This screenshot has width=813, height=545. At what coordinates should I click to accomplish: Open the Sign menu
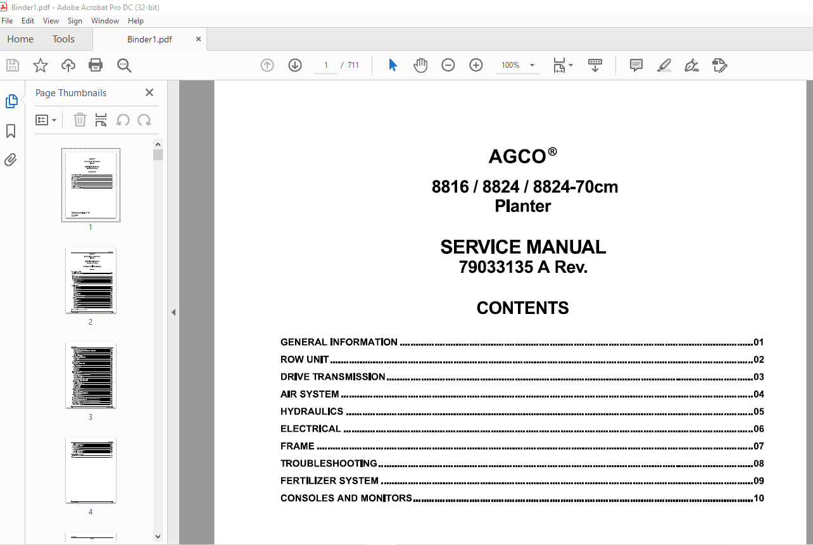(75, 21)
